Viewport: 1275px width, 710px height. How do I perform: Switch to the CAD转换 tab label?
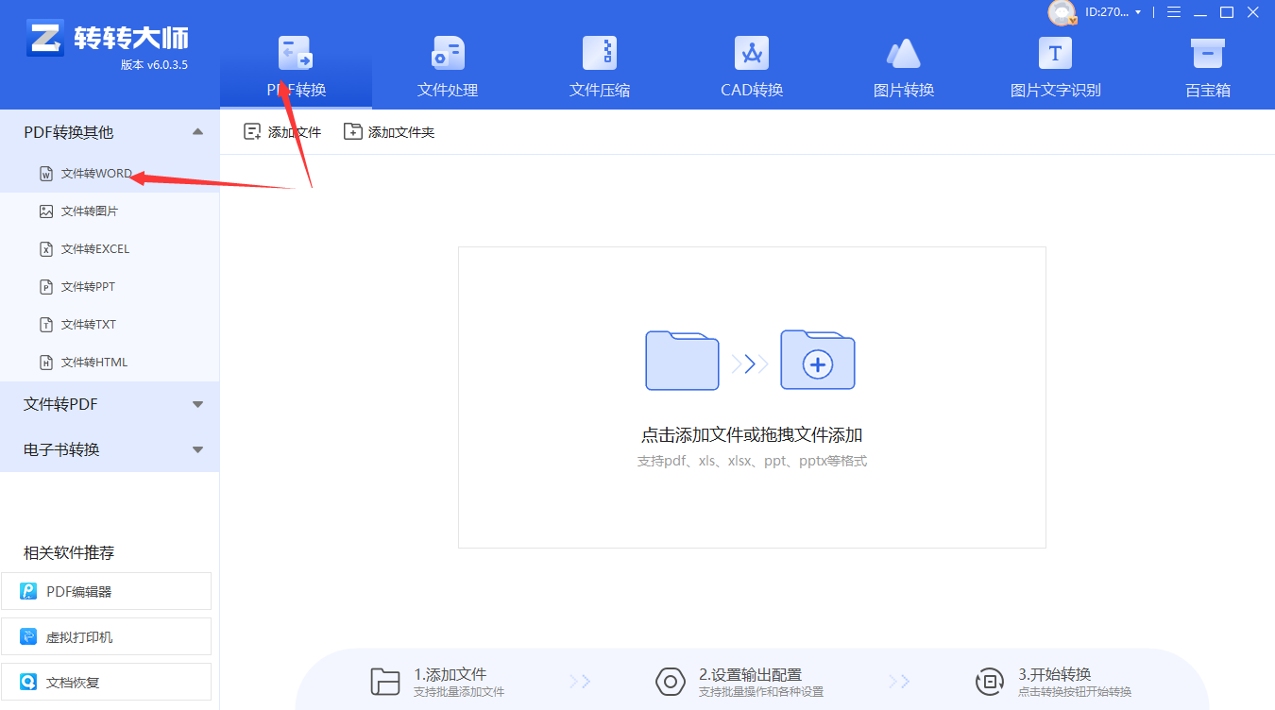[x=752, y=91]
